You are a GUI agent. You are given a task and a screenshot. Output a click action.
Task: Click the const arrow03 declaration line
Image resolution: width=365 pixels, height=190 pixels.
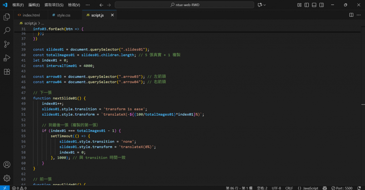pyautogui.click(x=99, y=76)
